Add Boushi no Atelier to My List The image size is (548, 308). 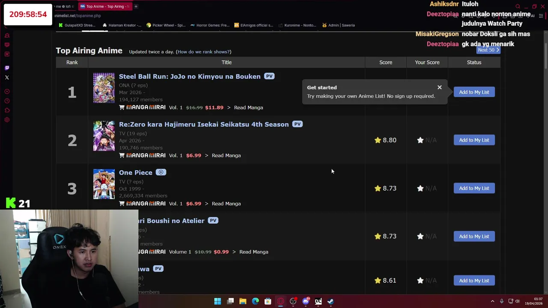pos(474,236)
